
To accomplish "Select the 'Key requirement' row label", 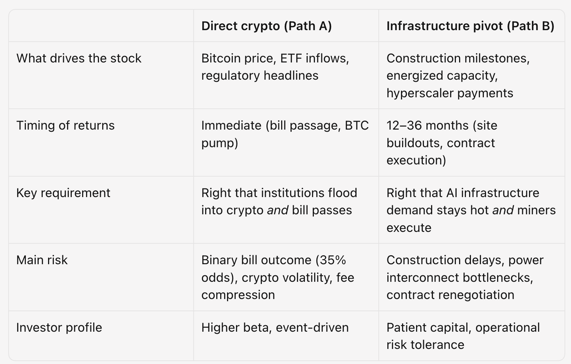I will (63, 193).
